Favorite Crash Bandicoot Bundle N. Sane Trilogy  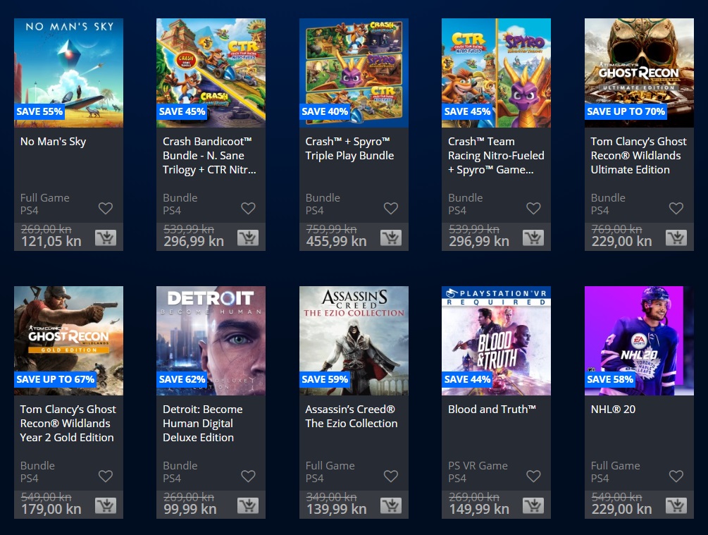[248, 208]
